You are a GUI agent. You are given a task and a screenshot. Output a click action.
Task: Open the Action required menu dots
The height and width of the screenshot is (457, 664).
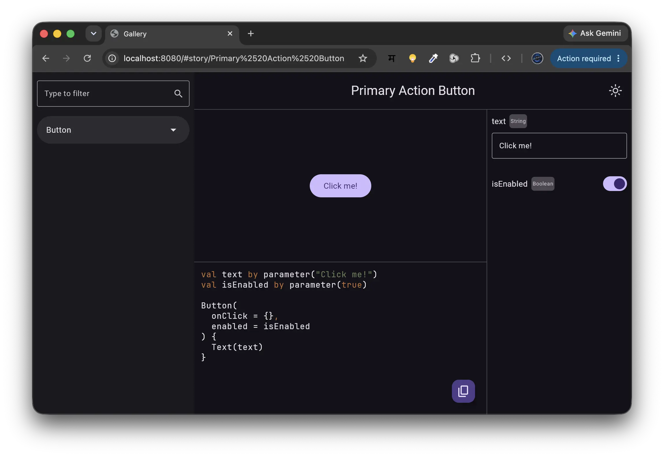point(618,58)
